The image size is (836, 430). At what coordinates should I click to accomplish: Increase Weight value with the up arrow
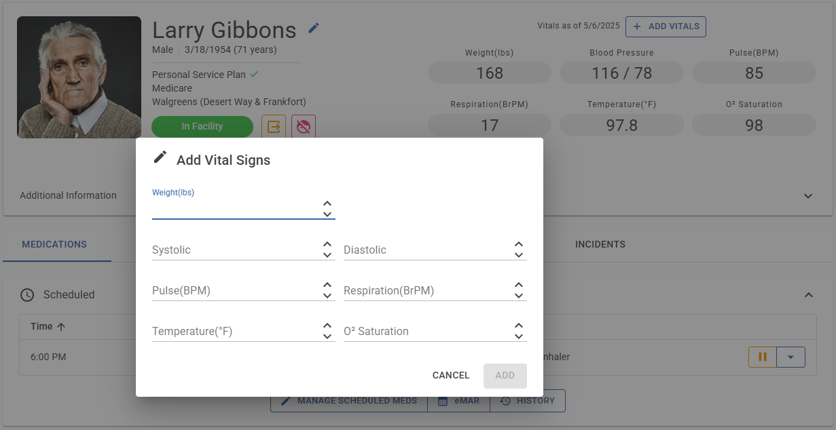coord(327,203)
